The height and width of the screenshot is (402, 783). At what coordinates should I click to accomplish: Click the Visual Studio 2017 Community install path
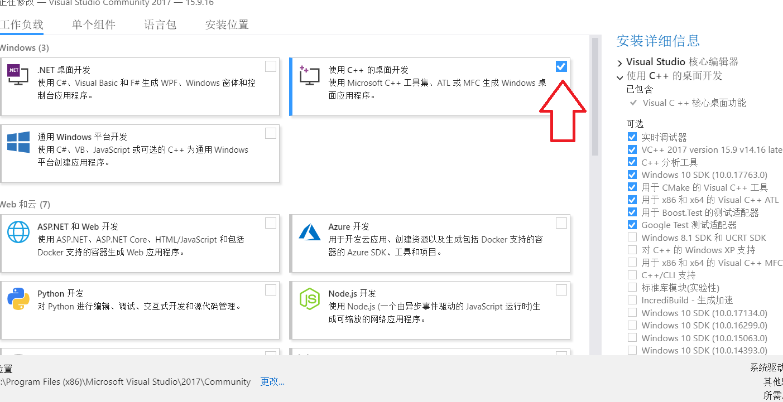(126, 382)
